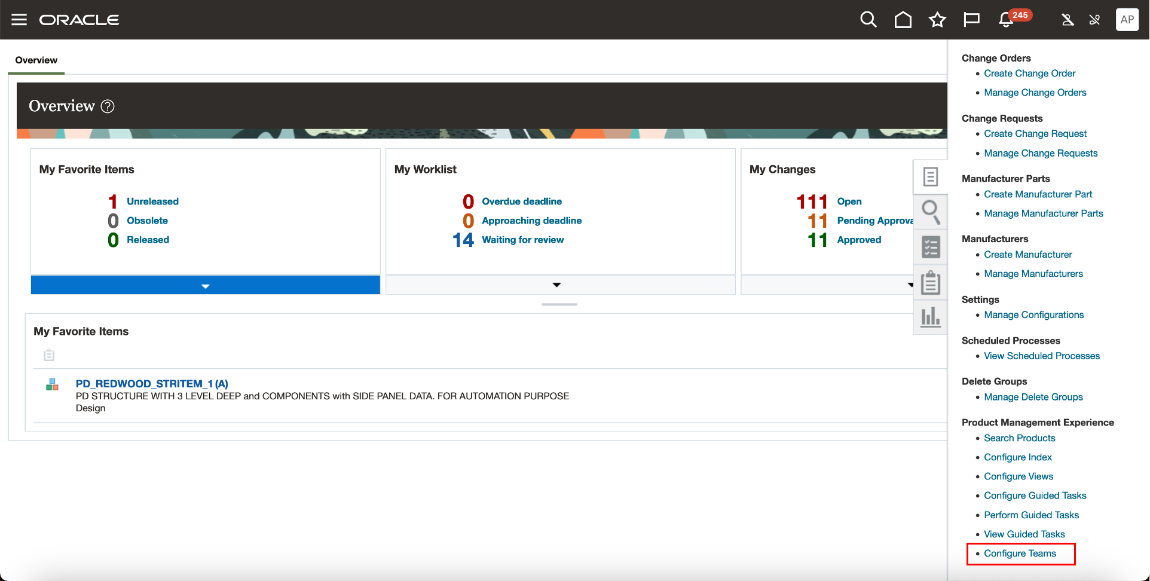Click Manage Manufacturers task

[1033, 274]
